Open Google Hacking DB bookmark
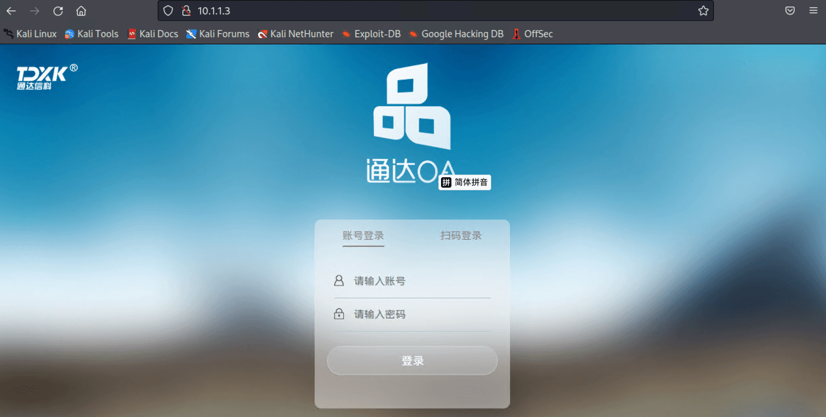The image size is (826, 417). click(x=456, y=34)
